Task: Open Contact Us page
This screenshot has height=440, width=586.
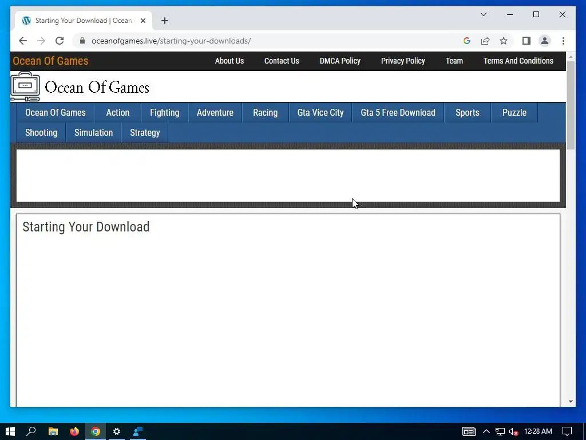Action: click(x=282, y=61)
